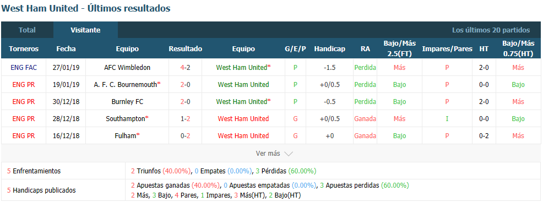Click the Fecha column header
Screen dimensions: 543x202
click(x=66, y=49)
